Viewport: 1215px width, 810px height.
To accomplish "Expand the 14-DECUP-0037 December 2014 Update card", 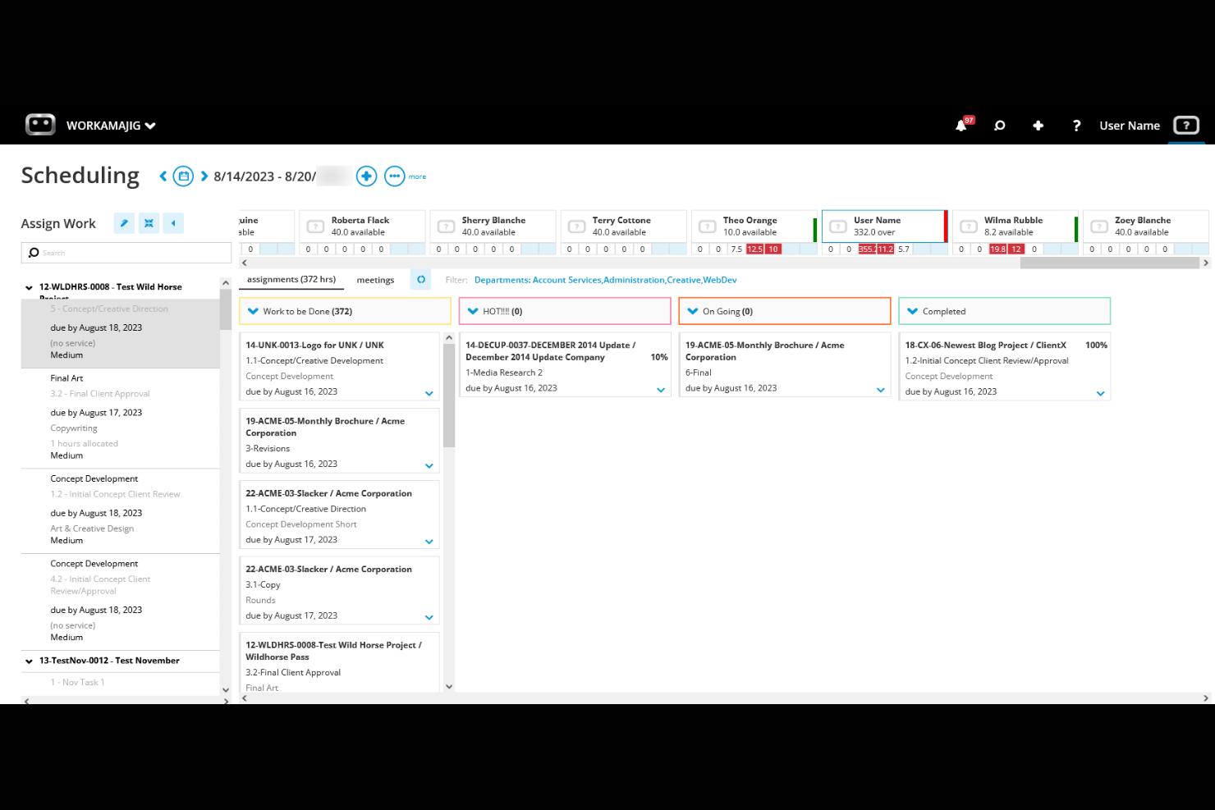I will point(661,390).
